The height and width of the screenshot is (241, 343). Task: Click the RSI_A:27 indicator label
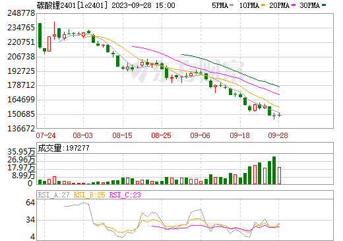click(54, 195)
